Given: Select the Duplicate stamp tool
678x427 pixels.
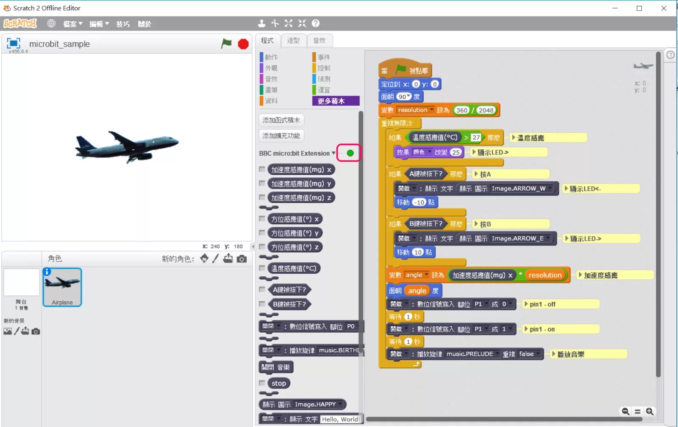Looking at the screenshot, I should tap(262, 23).
